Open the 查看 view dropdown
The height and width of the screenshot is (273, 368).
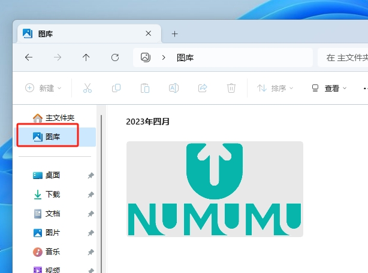[x=329, y=88]
